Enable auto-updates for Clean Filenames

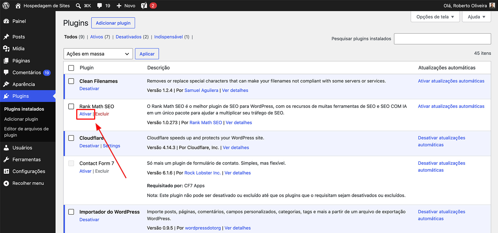(451, 81)
